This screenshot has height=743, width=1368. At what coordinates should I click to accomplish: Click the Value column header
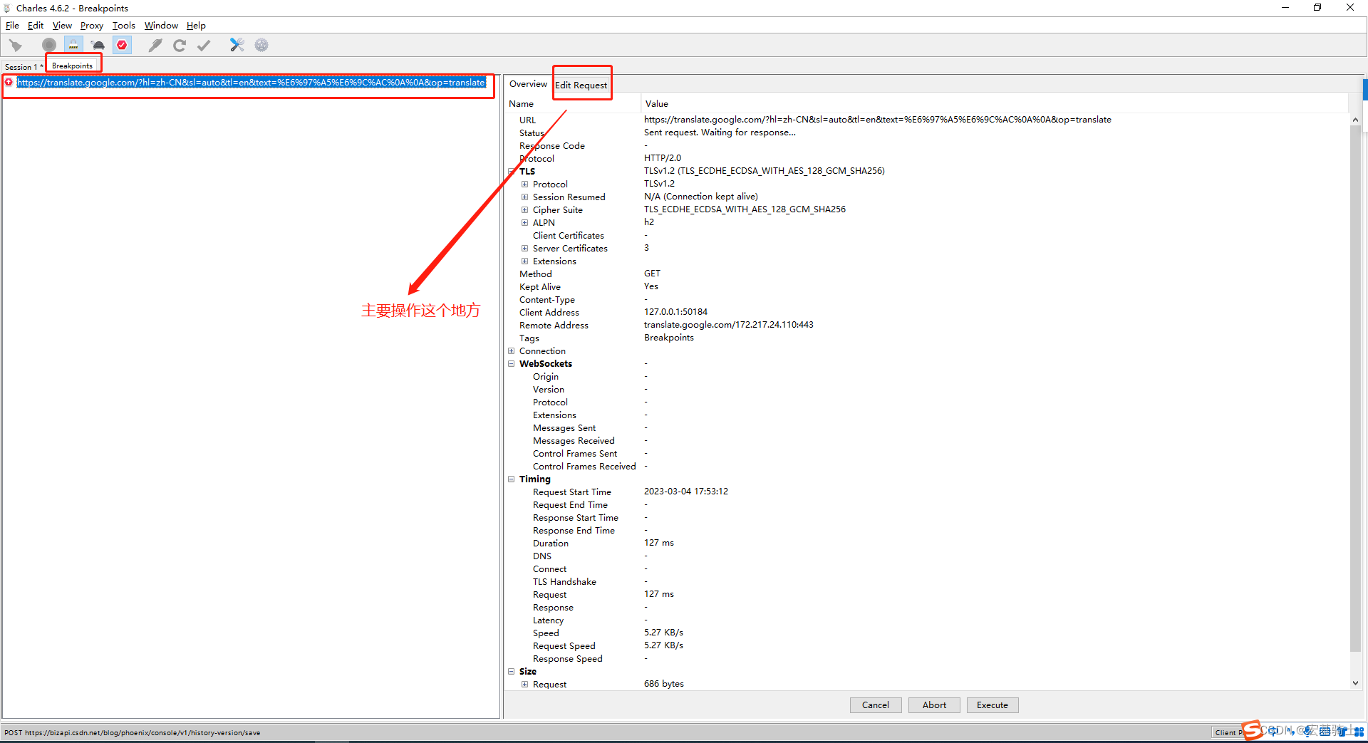(x=995, y=104)
